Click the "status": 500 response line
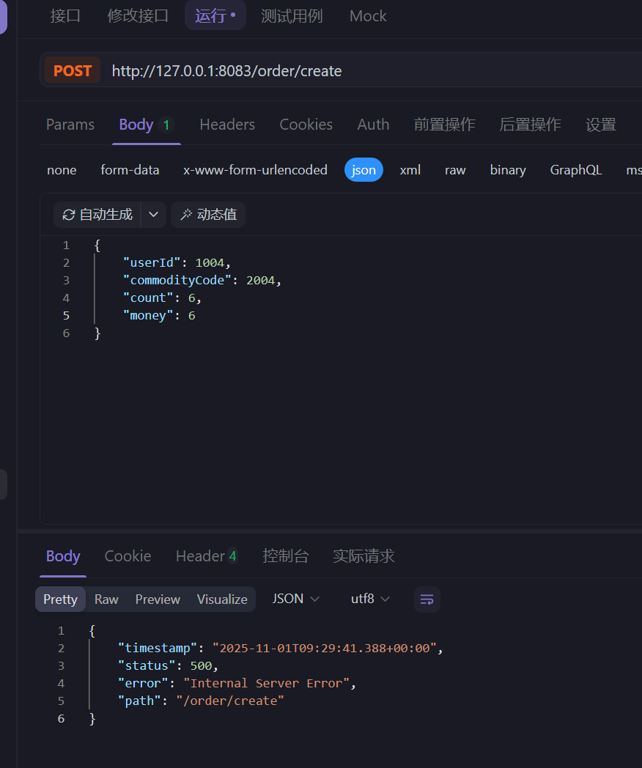Image resolution: width=642 pixels, height=768 pixels. [x=168, y=665]
